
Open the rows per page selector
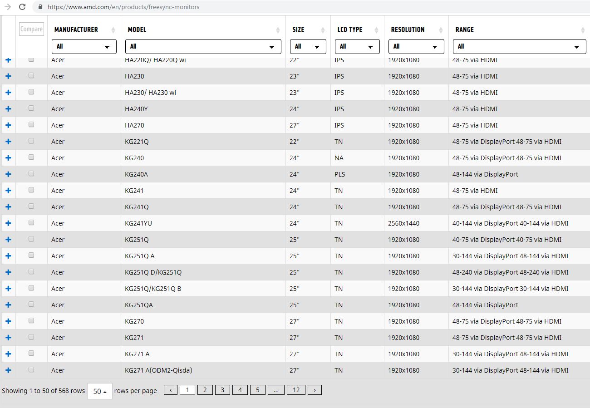pyautogui.click(x=99, y=391)
